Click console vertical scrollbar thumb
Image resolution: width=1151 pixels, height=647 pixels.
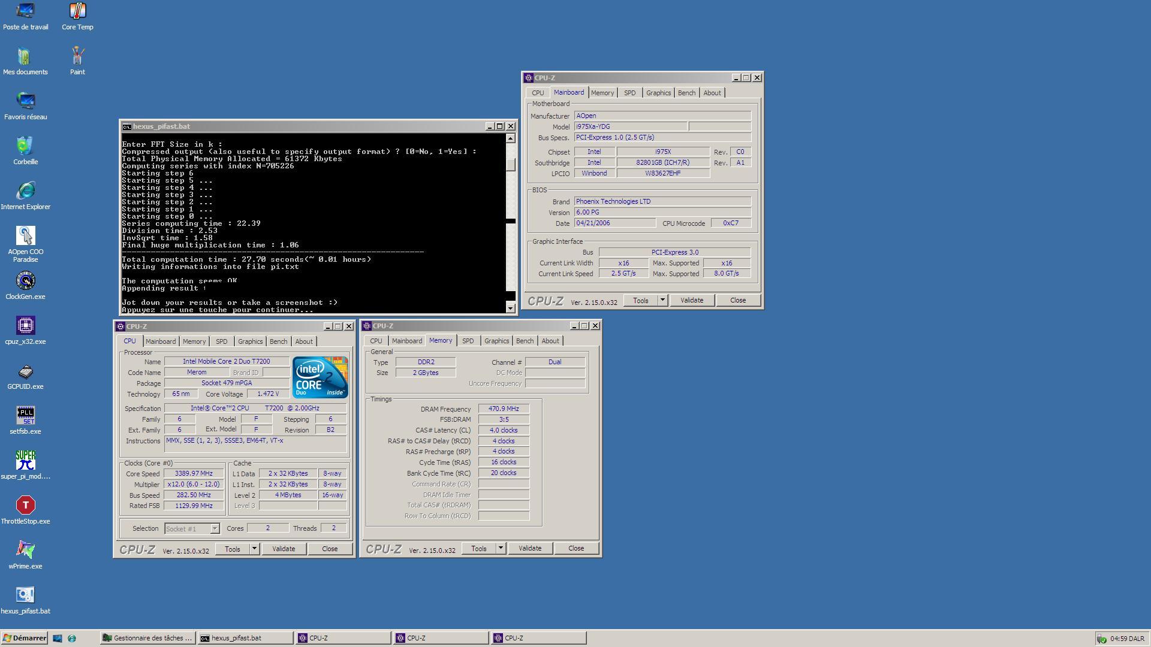[x=511, y=164]
